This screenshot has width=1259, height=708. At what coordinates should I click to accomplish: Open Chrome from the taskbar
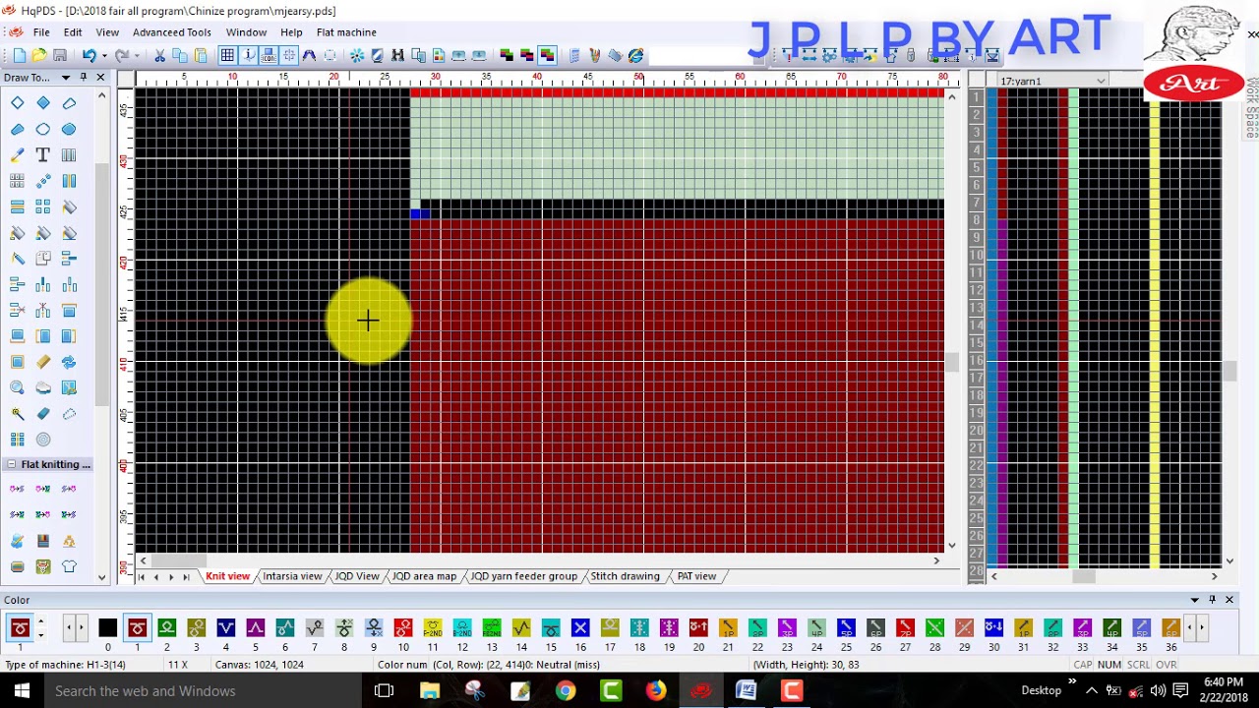[x=565, y=691]
